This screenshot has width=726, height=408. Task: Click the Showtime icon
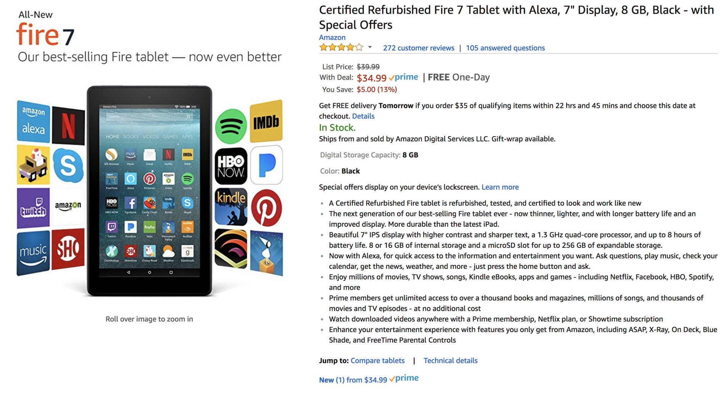click(x=68, y=250)
